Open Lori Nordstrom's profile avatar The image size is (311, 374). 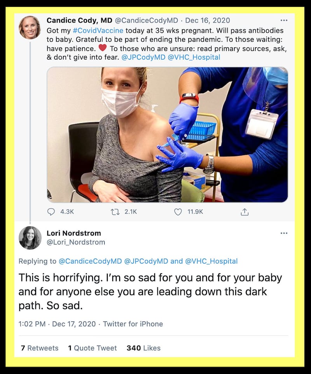point(30,238)
